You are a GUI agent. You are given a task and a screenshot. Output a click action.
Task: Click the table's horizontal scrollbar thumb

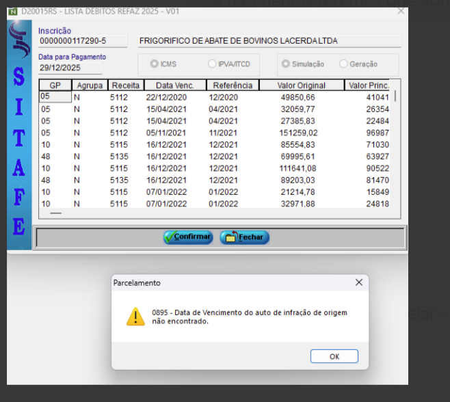click(55, 213)
